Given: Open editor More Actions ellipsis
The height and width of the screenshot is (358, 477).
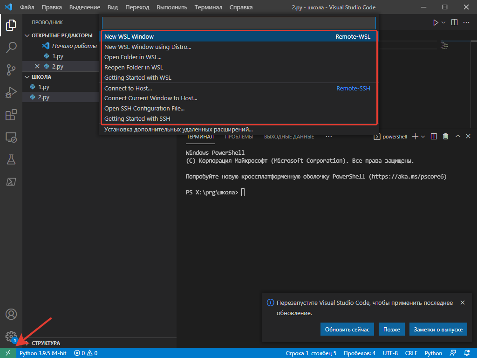Looking at the screenshot, I should pyautogui.click(x=466, y=22).
